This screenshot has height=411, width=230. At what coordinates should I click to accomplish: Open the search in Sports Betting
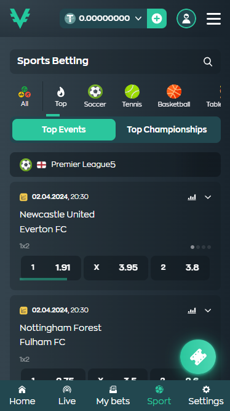point(208,62)
